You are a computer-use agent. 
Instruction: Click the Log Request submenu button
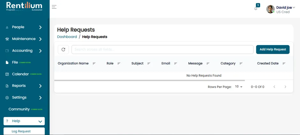[24, 131]
